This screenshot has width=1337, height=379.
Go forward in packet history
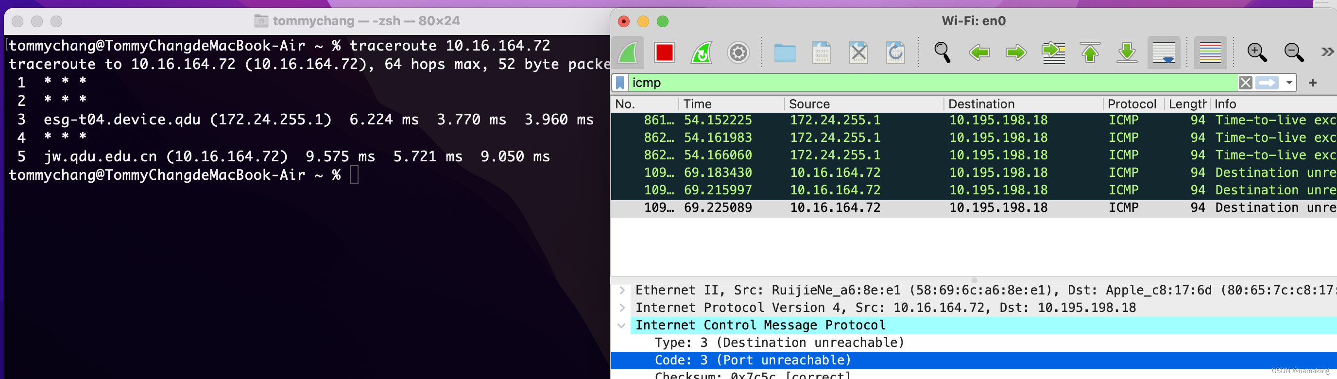(x=1016, y=52)
